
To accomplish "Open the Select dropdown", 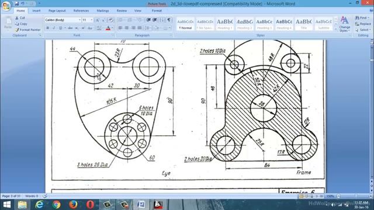I will point(362,30).
